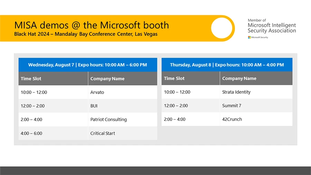This screenshot has height=175, width=311.
Task: Click the 2:00 – 4:00 slot beside Patriot Consulting
Action: pyautogui.click(x=53, y=119)
